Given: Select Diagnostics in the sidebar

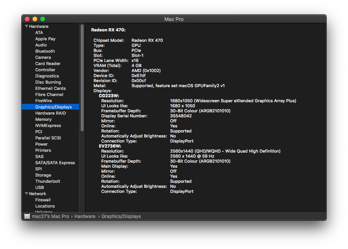Looking at the screenshot, I should [x=47, y=76].
